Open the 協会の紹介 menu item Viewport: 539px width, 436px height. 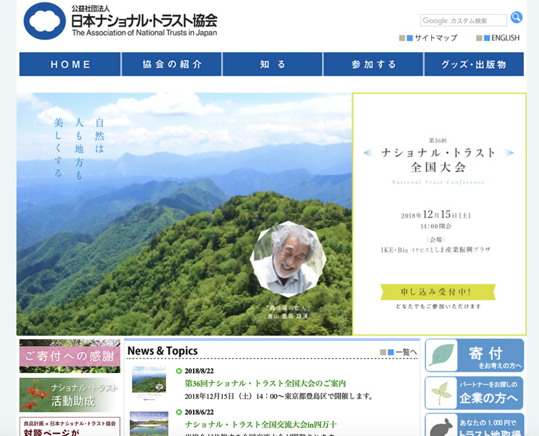coord(172,64)
